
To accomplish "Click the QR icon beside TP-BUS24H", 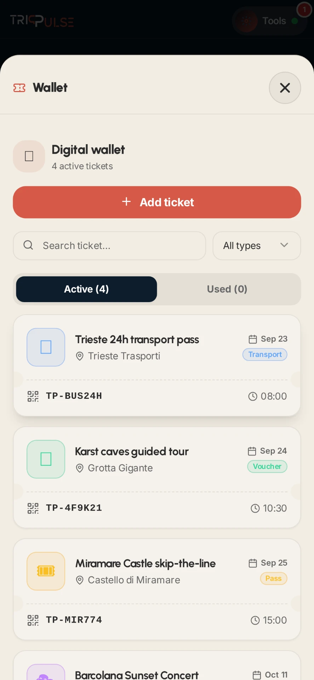I will pos(33,396).
